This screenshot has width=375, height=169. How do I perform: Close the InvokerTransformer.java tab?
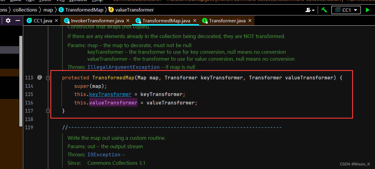click(x=128, y=21)
